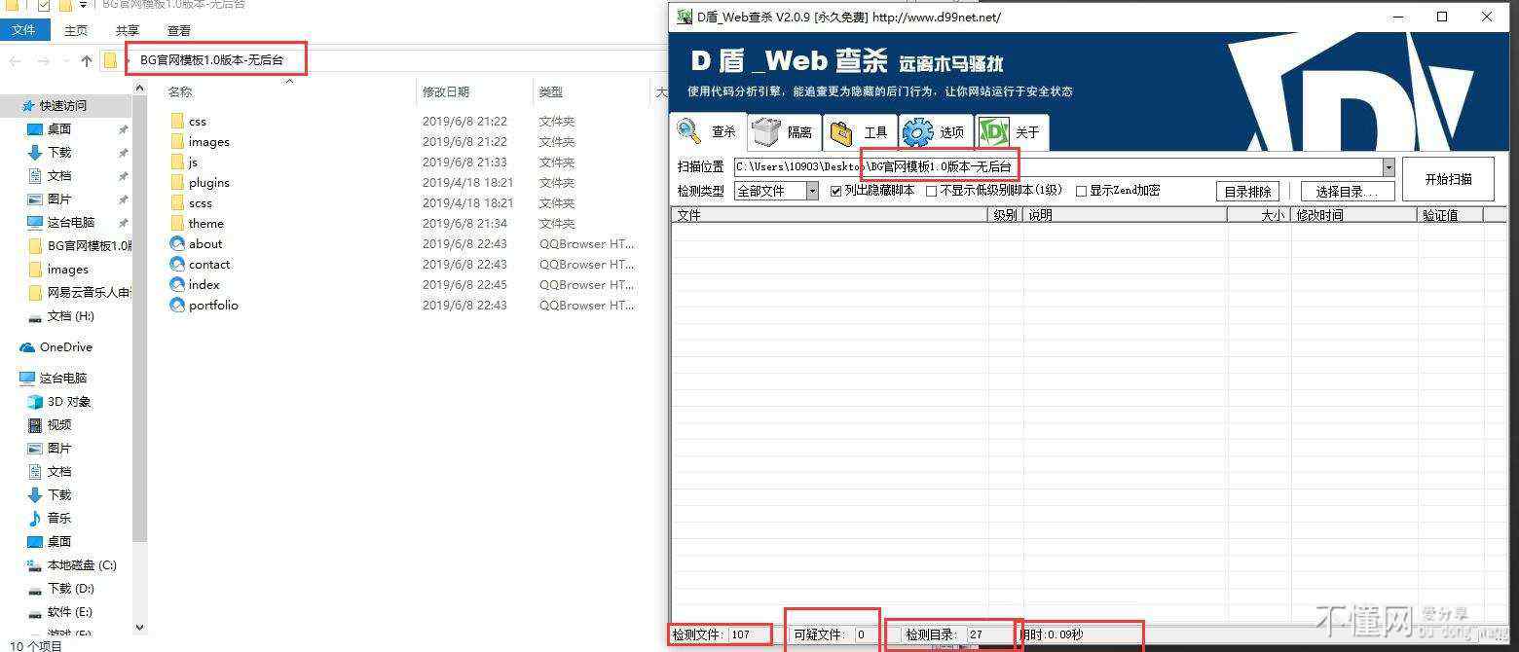Sort results by the 文件 column header

point(830,215)
